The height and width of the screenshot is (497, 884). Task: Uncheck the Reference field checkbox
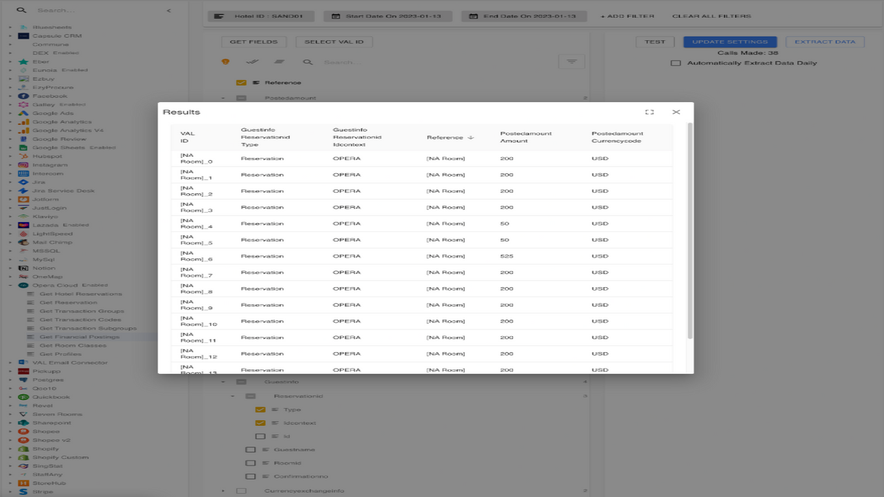click(x=241, y=83)
